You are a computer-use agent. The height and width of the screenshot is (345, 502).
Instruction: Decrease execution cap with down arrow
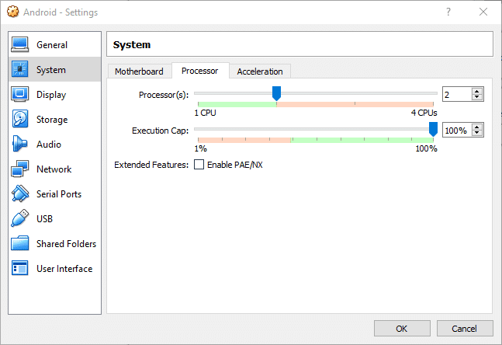click(477, 134)
